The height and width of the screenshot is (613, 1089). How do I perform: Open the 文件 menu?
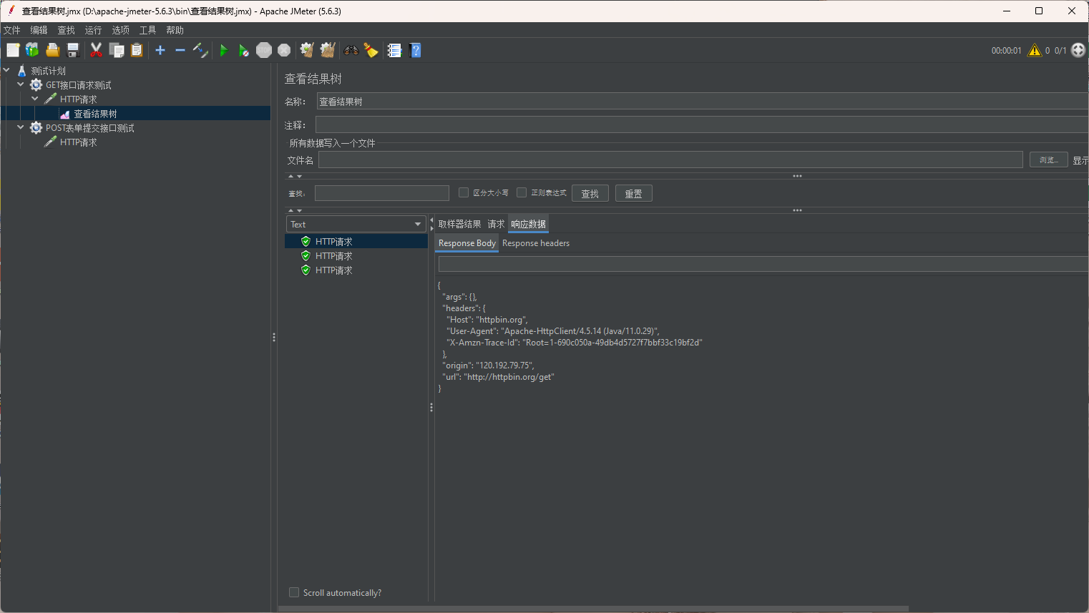[x=12, y=30]
